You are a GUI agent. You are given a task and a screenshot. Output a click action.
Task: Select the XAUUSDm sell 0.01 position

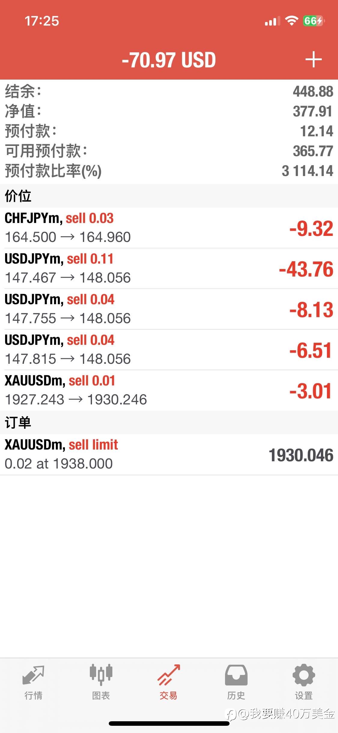(x=169, y=390)
